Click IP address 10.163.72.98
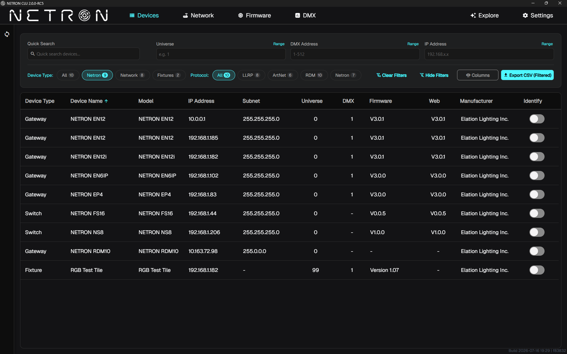Image resolution: width=567 pixels, height=354 pixels. (x=203, y=251)
